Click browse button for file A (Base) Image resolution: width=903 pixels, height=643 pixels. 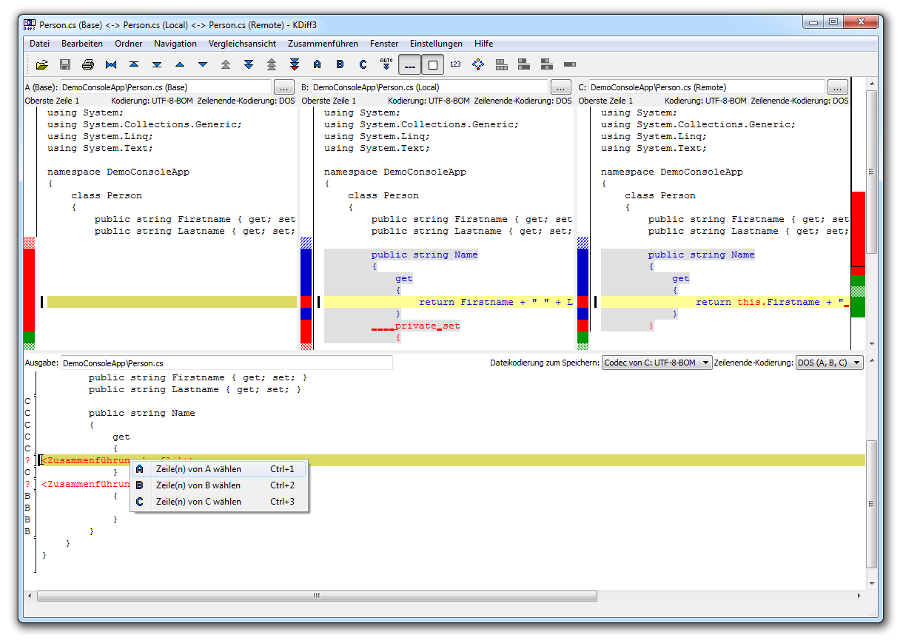click(x=284, y=87)
